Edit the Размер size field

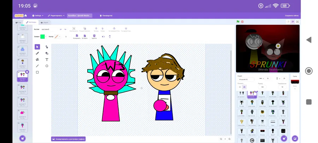coord(263,87)
